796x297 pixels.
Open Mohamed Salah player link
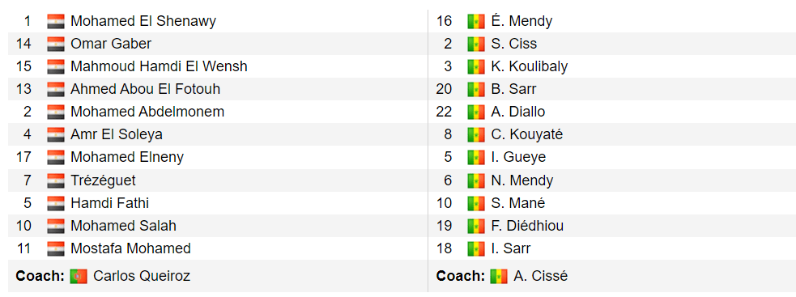pos(123,226)
